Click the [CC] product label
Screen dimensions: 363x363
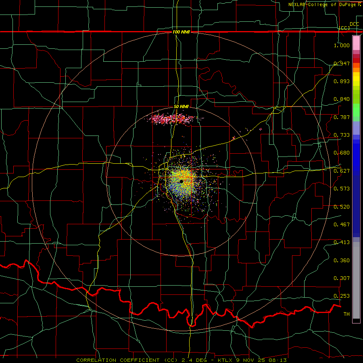[344, 28]
